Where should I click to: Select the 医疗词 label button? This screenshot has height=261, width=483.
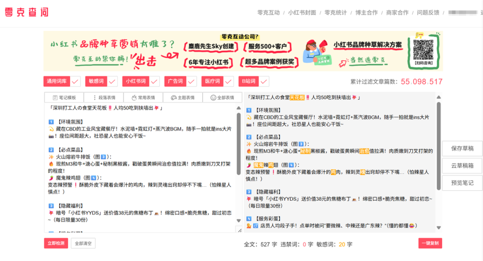pyautogui.click(x=212, y=81)
